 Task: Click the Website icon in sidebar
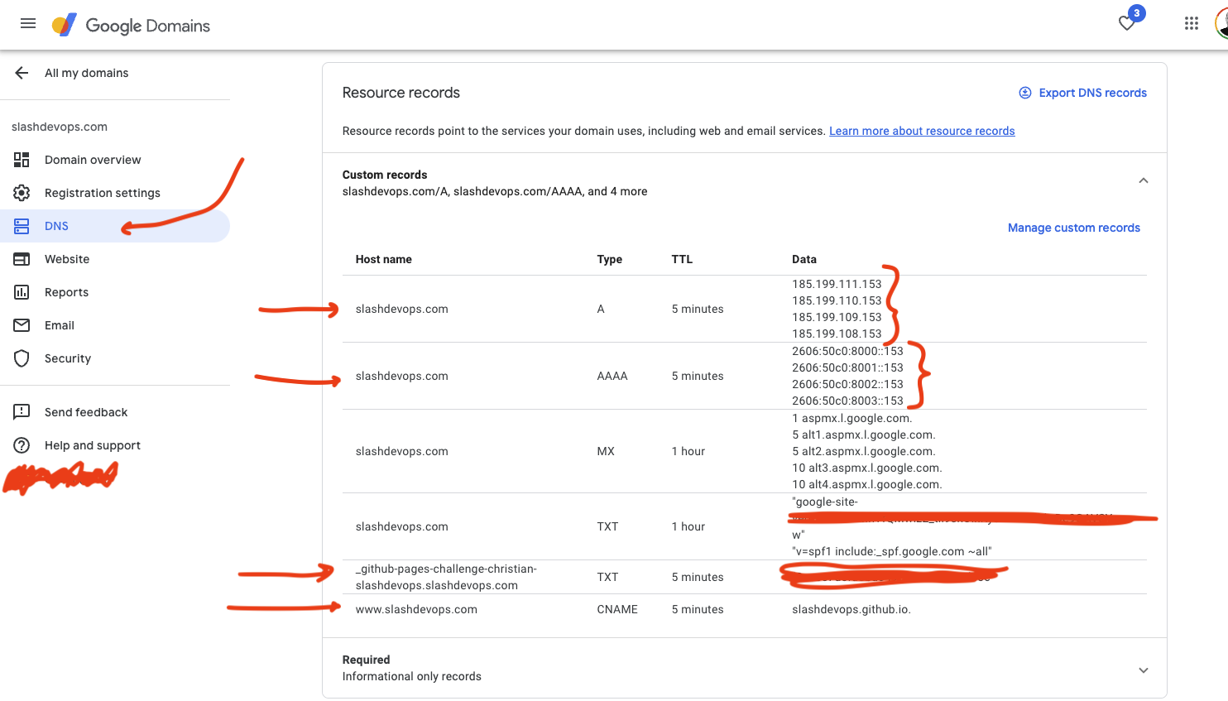click(22, 259)
